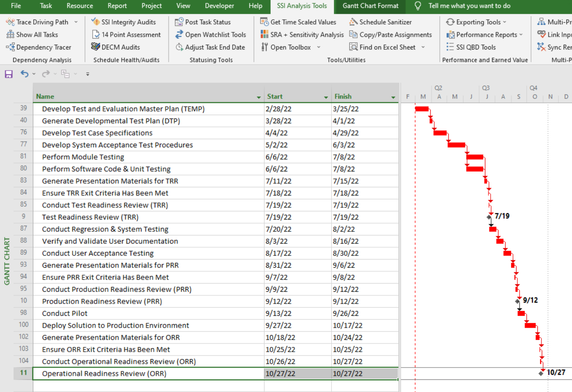This screenshot has height=392, width=572.
Task: Run the Schedule Sanitizer
Action: pos(380,22)
